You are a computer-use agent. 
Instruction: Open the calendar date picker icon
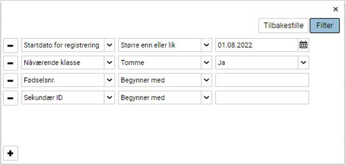tap(304, 45)
